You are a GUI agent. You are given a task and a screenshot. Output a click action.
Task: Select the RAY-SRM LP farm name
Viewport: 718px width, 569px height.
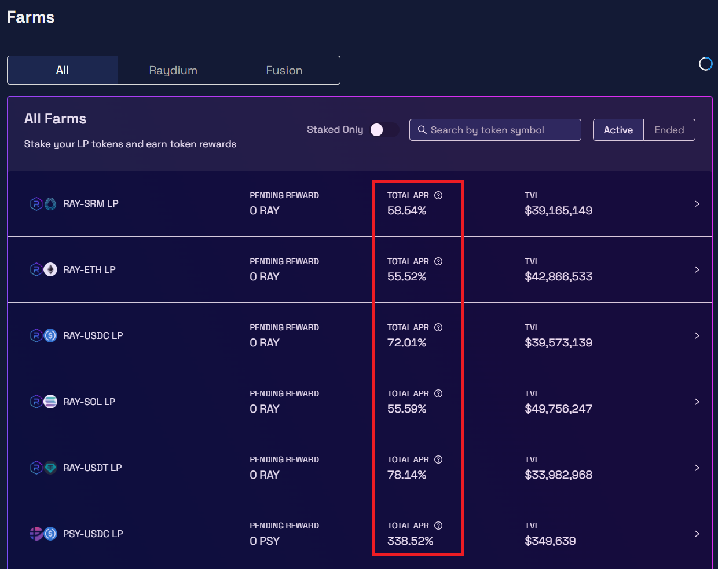click(90, 204)
